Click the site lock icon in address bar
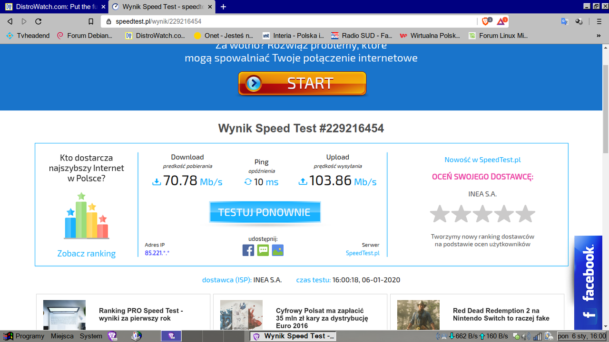609x342 pixels. [x=108, y=21]
